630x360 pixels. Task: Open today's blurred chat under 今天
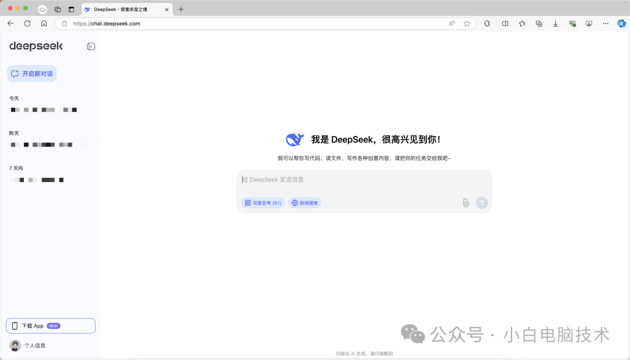point(44,110)
